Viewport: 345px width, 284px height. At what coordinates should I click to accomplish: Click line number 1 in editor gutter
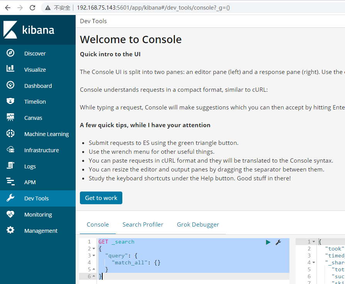pos(89,242)
